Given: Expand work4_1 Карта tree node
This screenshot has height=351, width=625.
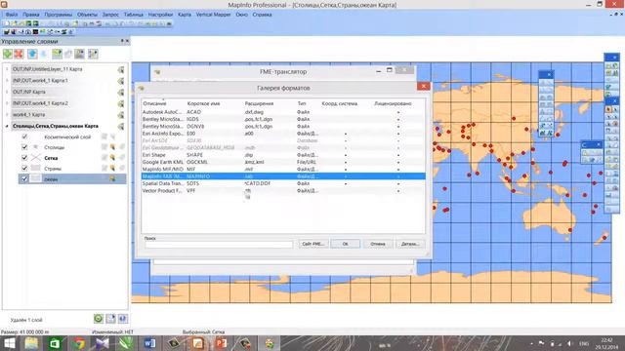Looking at the screenshot, I should click(7, 115).
